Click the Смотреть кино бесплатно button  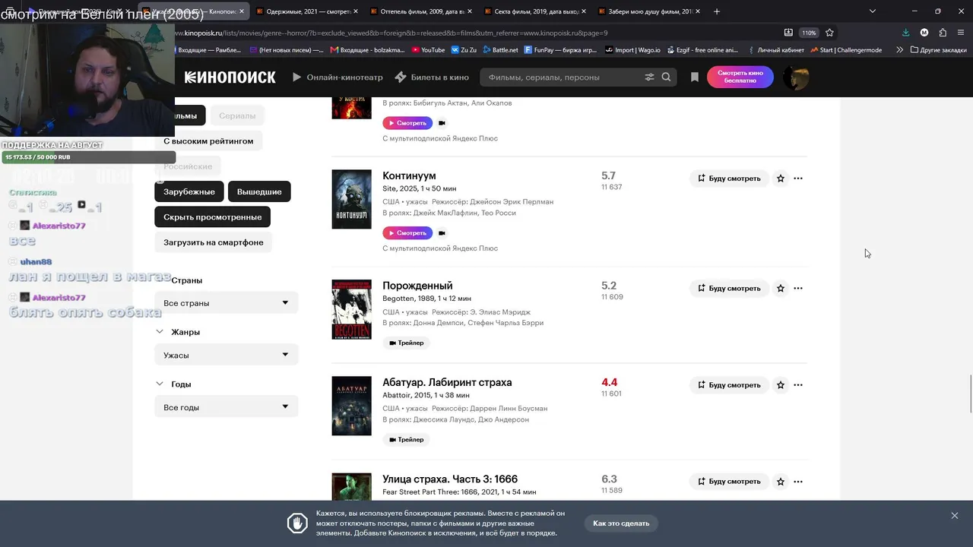click(740, 77)
